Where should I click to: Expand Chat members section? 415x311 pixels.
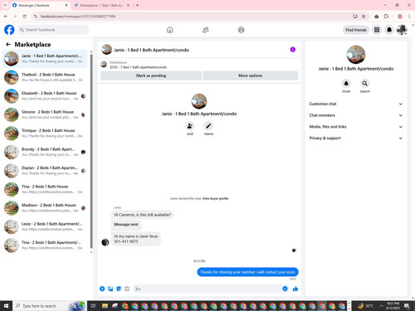click(x=356, y=115)
